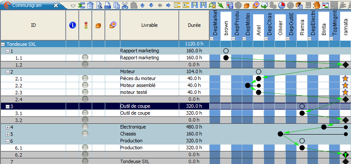Viewport: 351px width, 164px height.
Task: Click the toolbar box-with-target icon
Action: (x=256, y=5)
